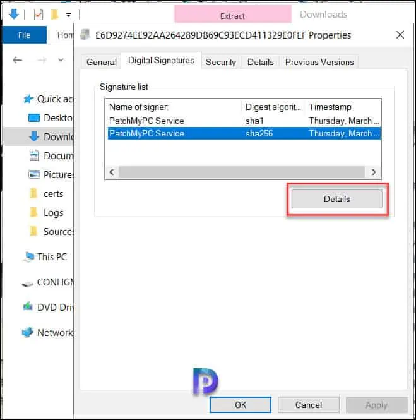416x420 pixels.
Task: Click the Desktop monitor icon in navigation pane
Action: 34,117
